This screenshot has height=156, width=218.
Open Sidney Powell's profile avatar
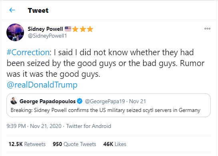[15, 32]
